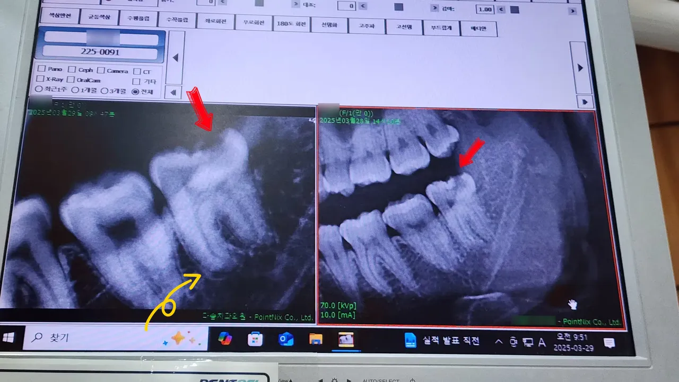Image resolution: width=679 pixels, height=382 pixels.
Task: Open the Copilot icon in taskbar
Action: 225,339
